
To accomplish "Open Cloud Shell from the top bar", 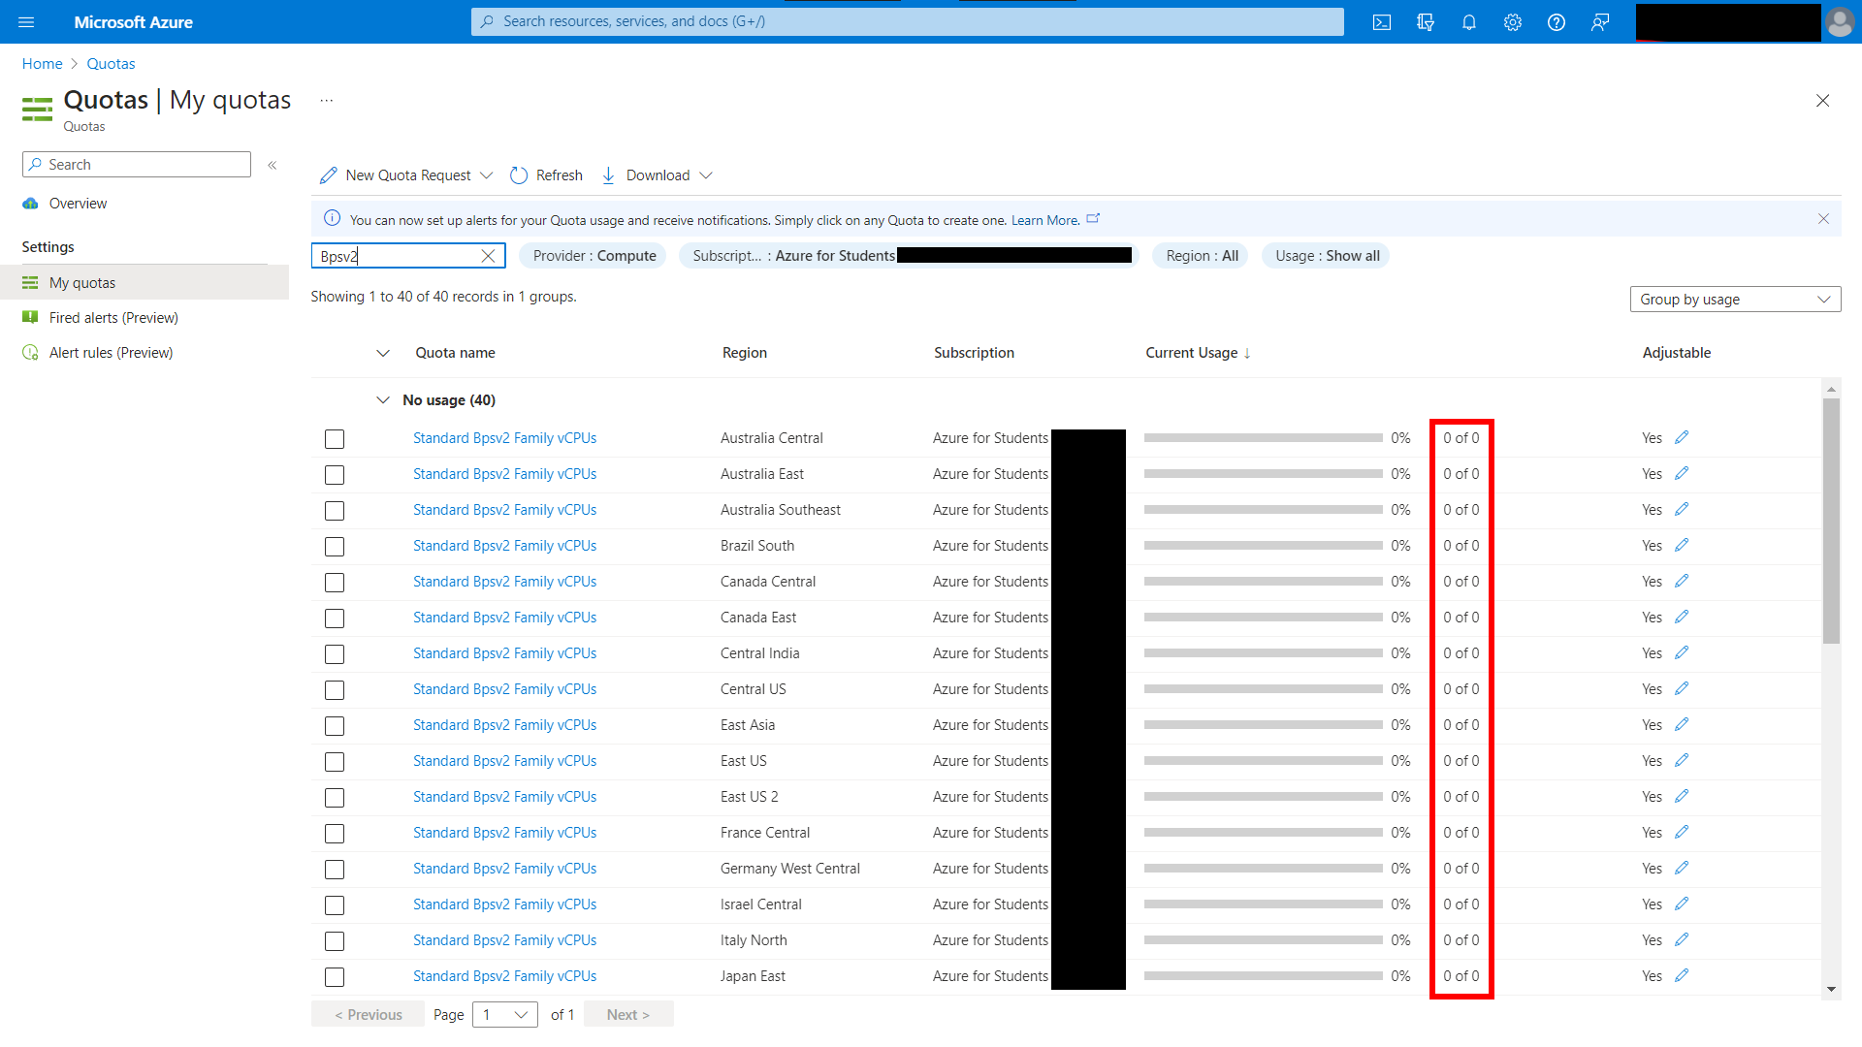I will click(1382, 21).
